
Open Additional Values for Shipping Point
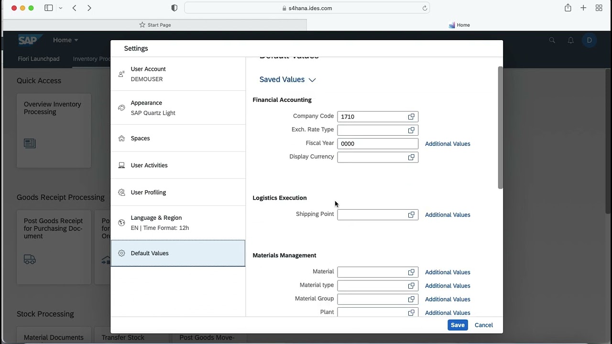[x=448, y=215]
